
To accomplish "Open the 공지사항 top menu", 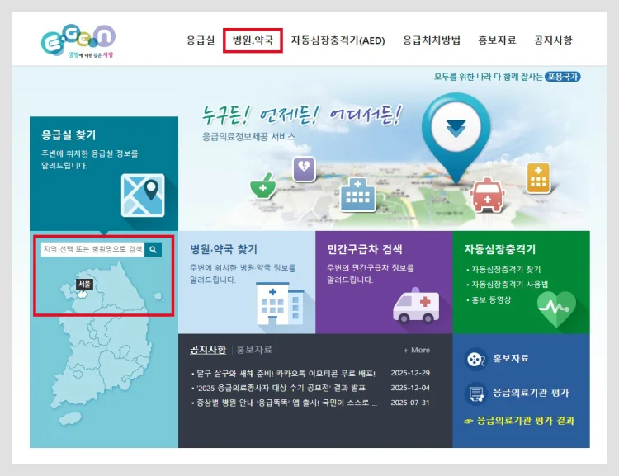I will [x=553, y=40].
